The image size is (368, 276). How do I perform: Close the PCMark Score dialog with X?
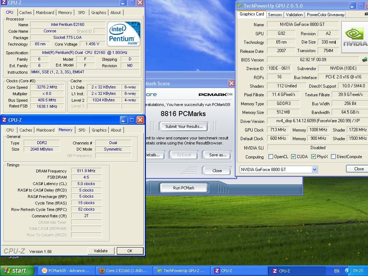[x=231, y=83]
